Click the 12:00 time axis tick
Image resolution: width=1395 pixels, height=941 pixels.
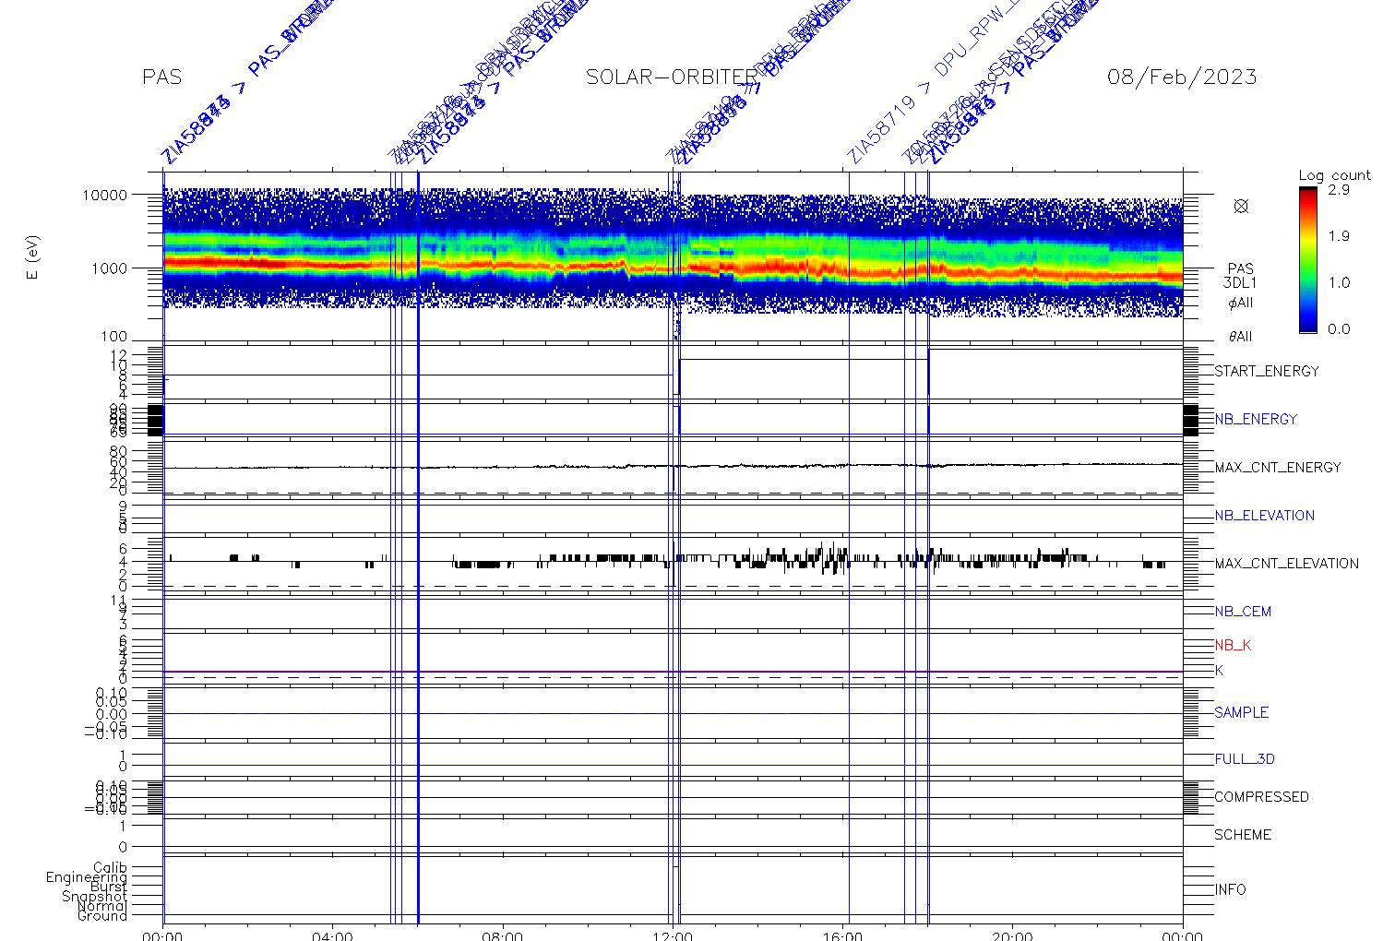674,935
